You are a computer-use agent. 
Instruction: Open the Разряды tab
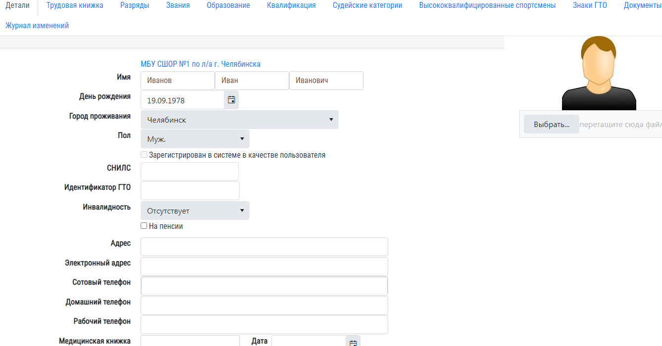pyautogui.click(x=135, y=5)
